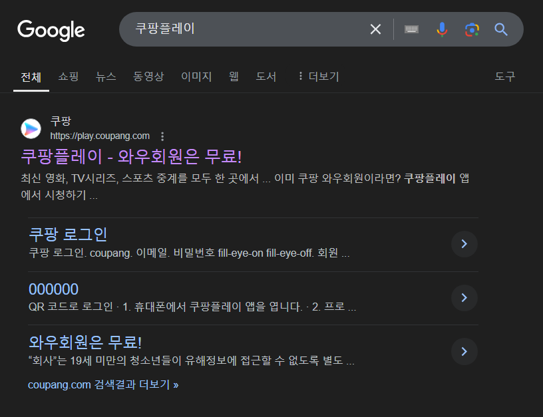
Task: Click the magnifying glass search button
Action: 501,29
